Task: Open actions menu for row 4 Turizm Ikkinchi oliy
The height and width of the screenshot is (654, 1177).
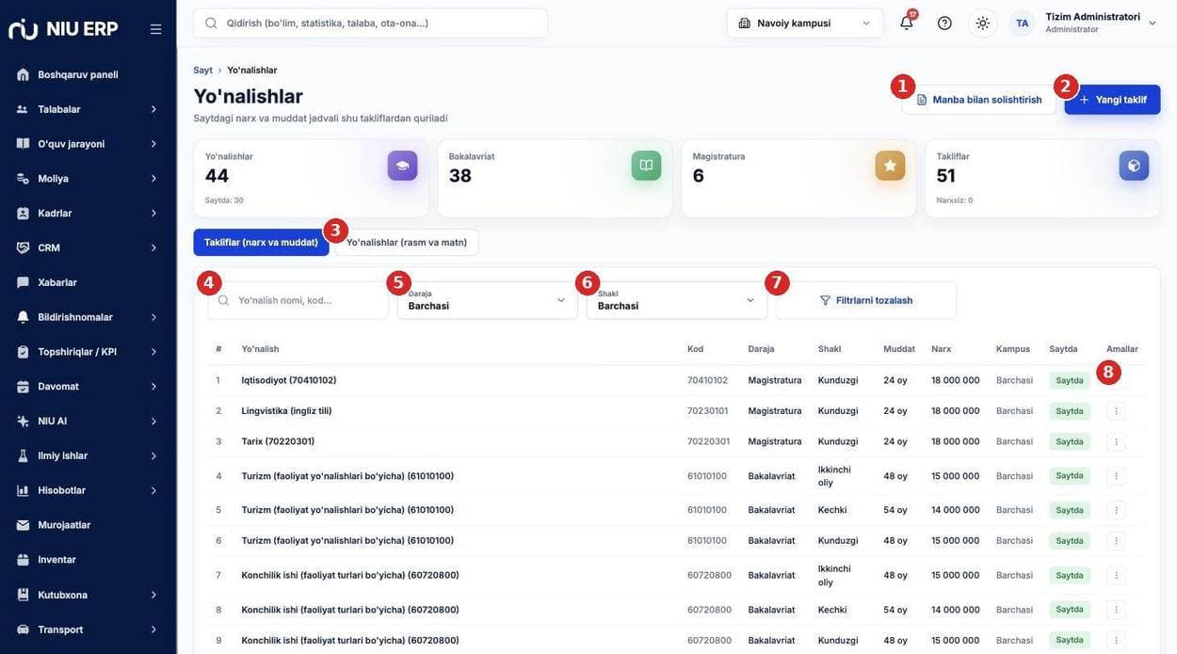Action: click(1116, 476)
